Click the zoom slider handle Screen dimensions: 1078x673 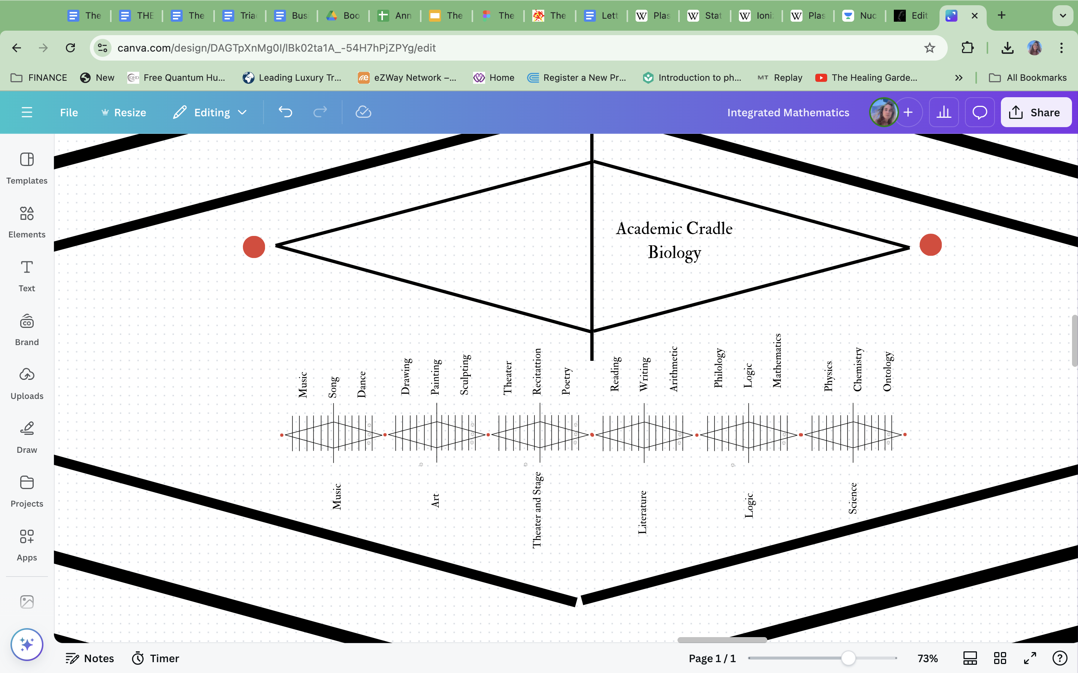pos(848,658)
